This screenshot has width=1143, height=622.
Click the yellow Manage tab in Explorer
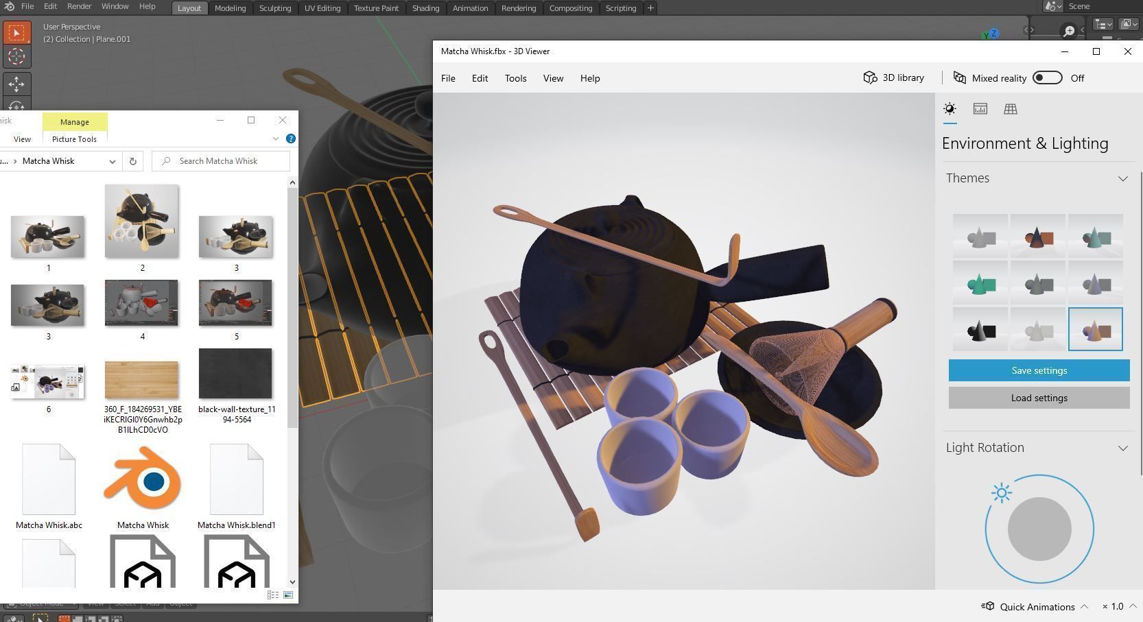pyautogui.click(x=75, y=121)
